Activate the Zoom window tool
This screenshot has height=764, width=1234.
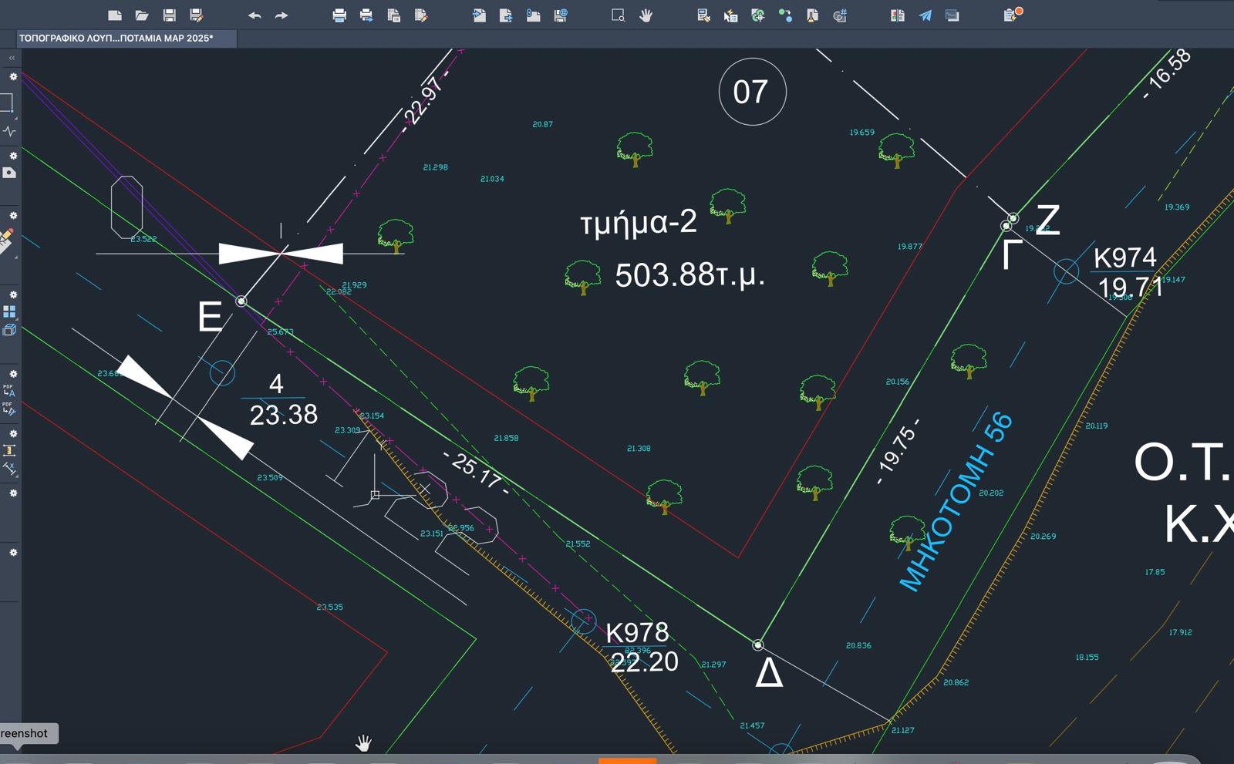tap(618, 15)
